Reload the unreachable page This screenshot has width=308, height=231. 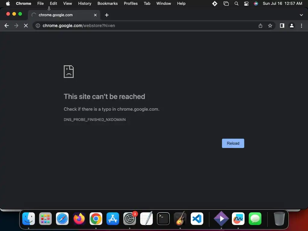coord(233,143)
